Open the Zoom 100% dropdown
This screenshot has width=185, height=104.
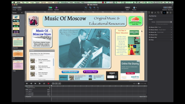127,8
